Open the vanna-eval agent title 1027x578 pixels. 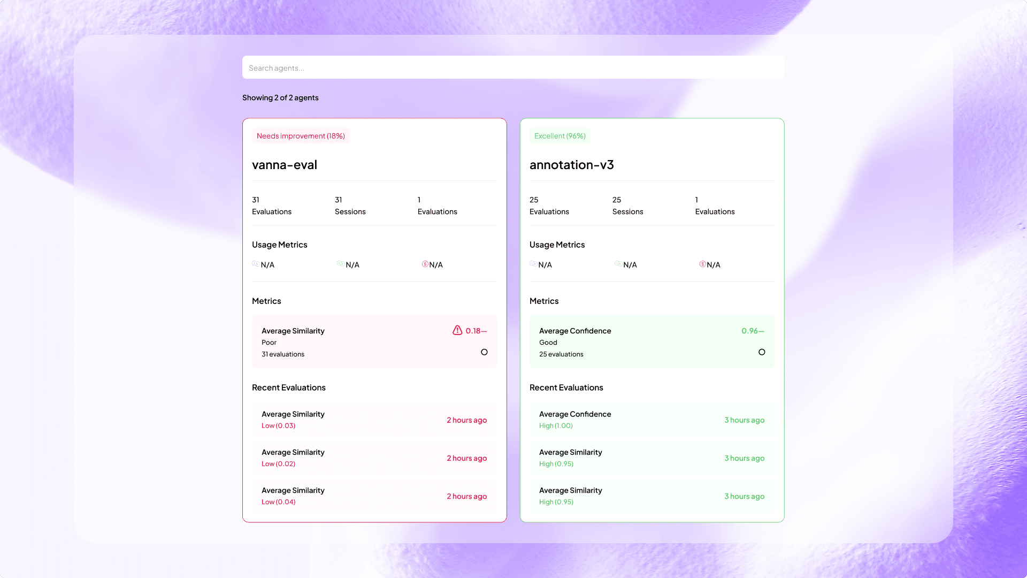click(285, 165)
